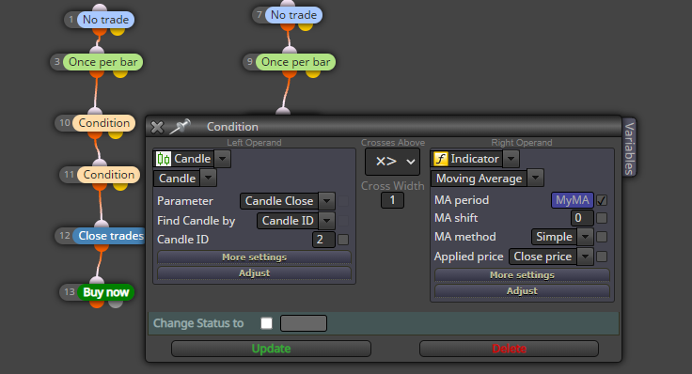Select the No trade block number 7
692x374 pixels.
click(293, 15)
